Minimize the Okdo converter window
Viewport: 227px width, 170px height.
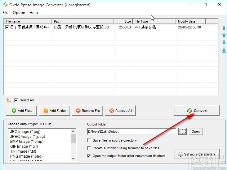pos(191,5)
